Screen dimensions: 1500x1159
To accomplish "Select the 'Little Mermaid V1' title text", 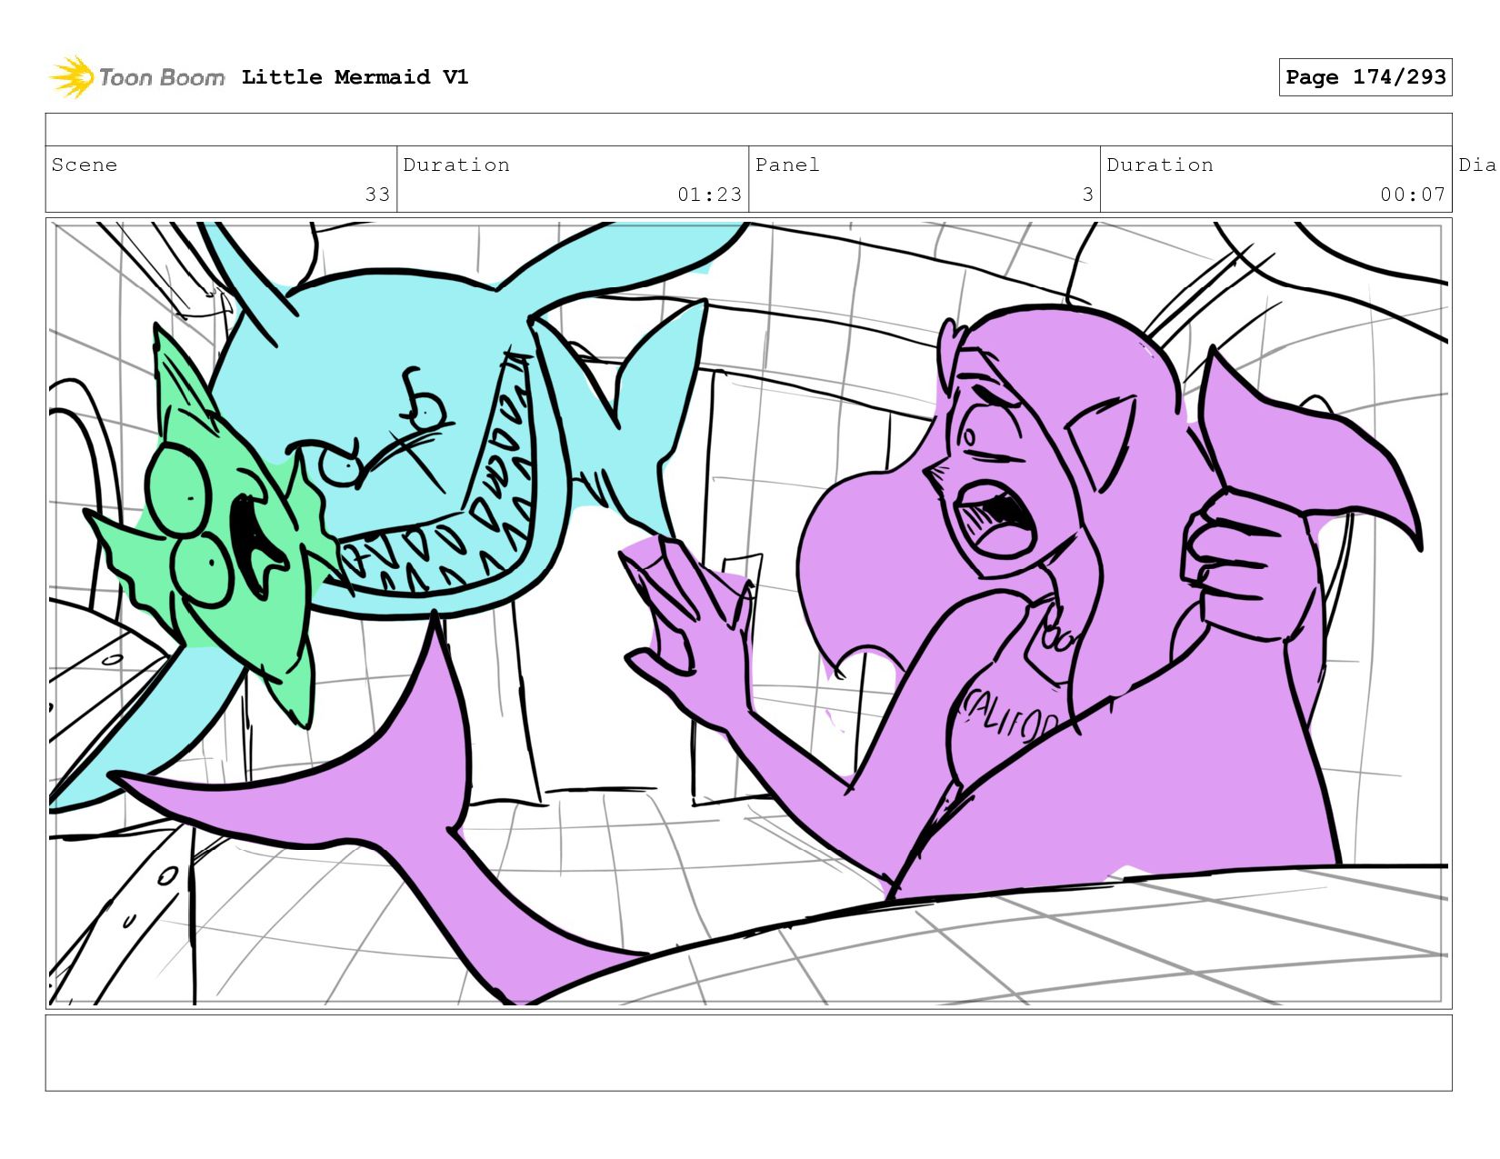I will [355, 77].
